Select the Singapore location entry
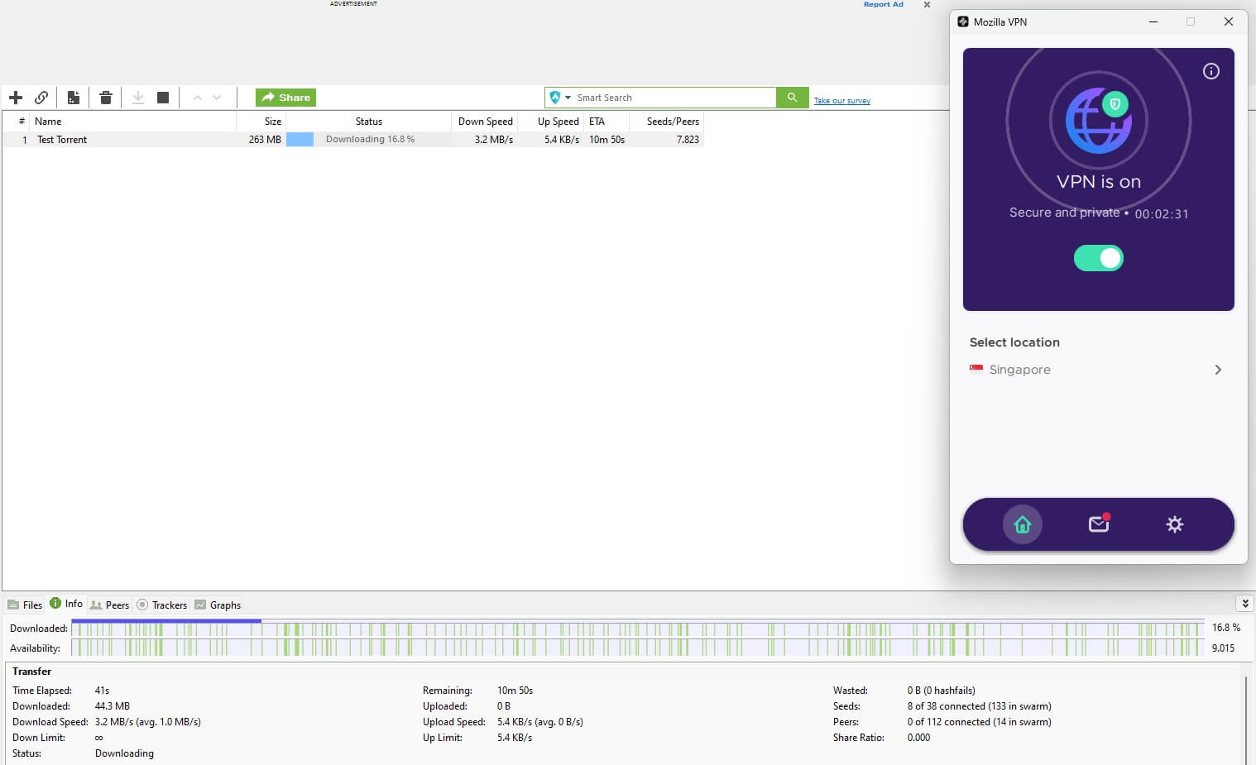Screen dimensions: 1256x765 [x=1097, y=370]
